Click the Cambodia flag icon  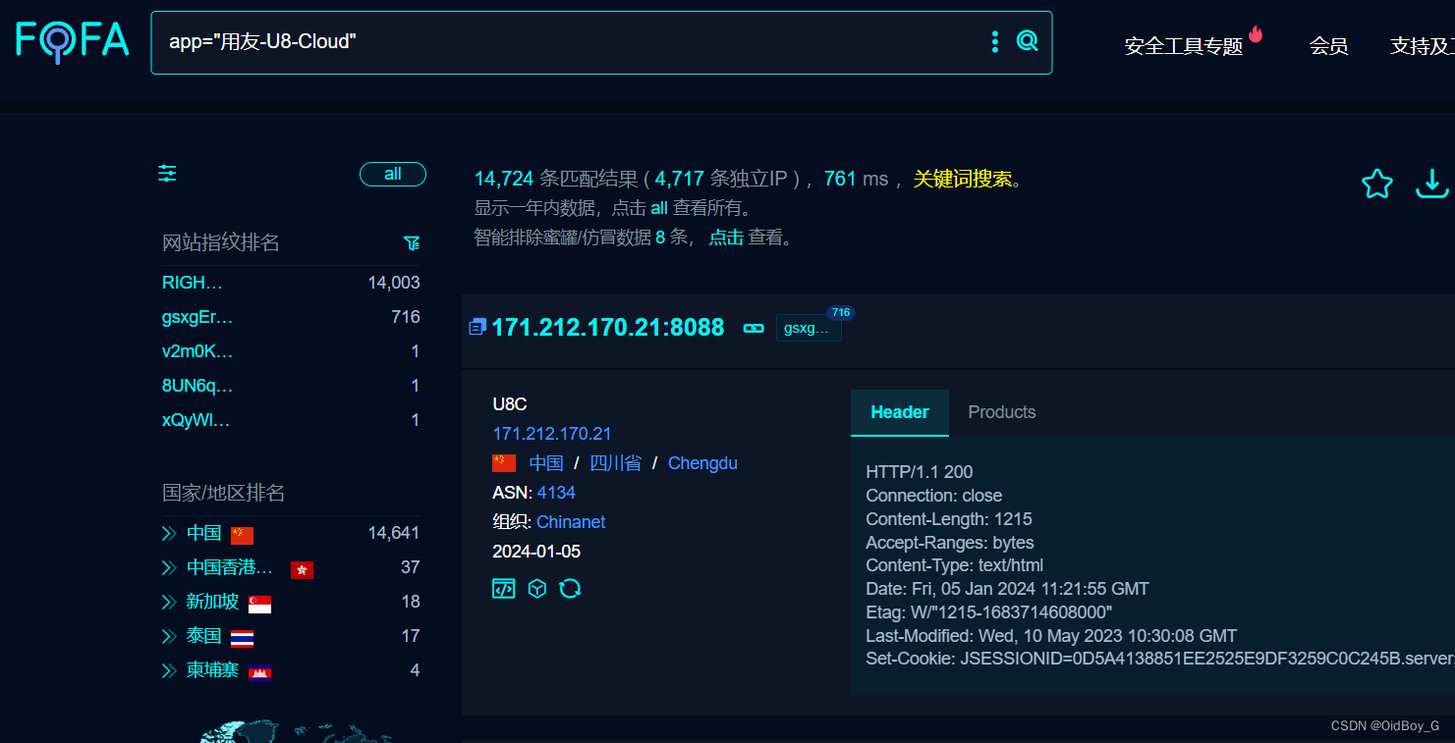click(x=259, y=672)
